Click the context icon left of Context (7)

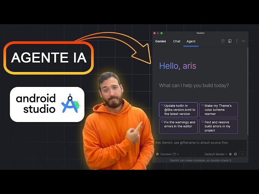point(157,154)
